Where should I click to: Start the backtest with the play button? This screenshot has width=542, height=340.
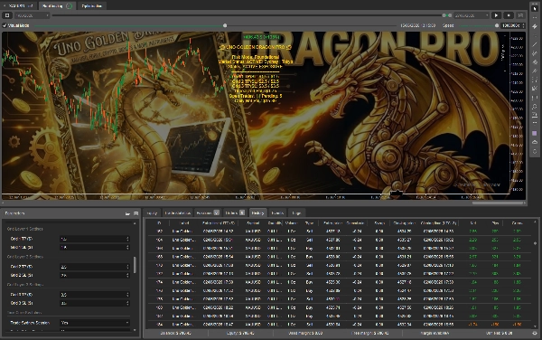(x=496, y=15)
